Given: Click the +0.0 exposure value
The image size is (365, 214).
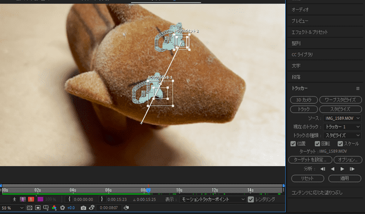Looking at the screenshot, I should pos(71,208).
